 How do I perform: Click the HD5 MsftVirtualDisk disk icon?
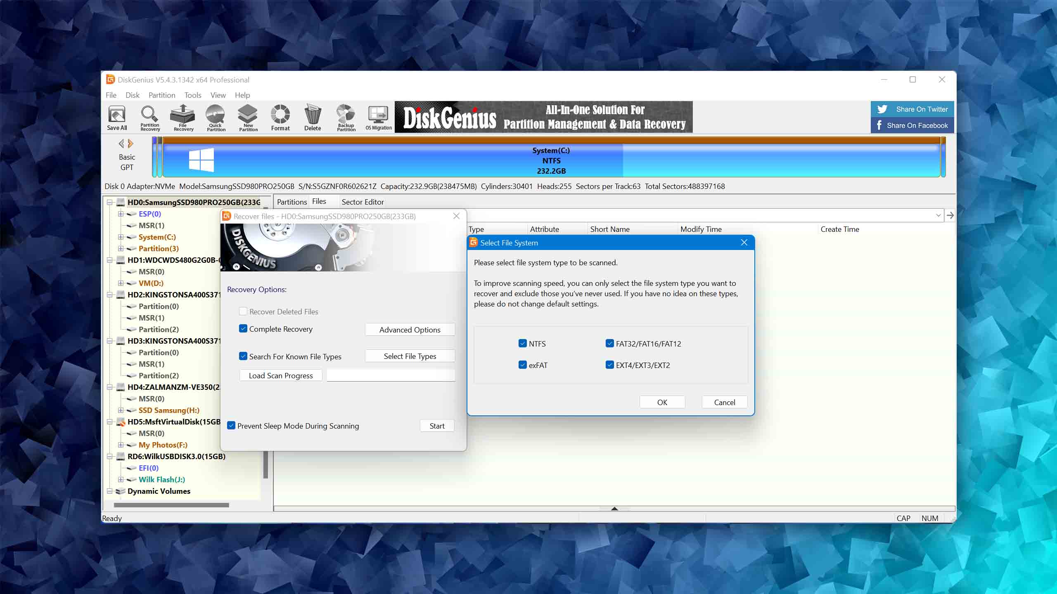click(x=121, y=422)
